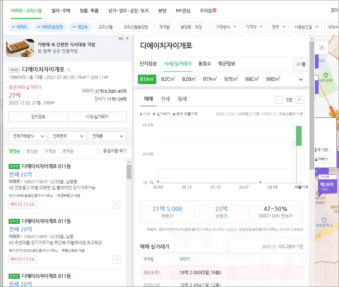This screenshot has width=339, height=287.
Task: Open the 전체면적 dropdown
Action: [x=67, y=136]
